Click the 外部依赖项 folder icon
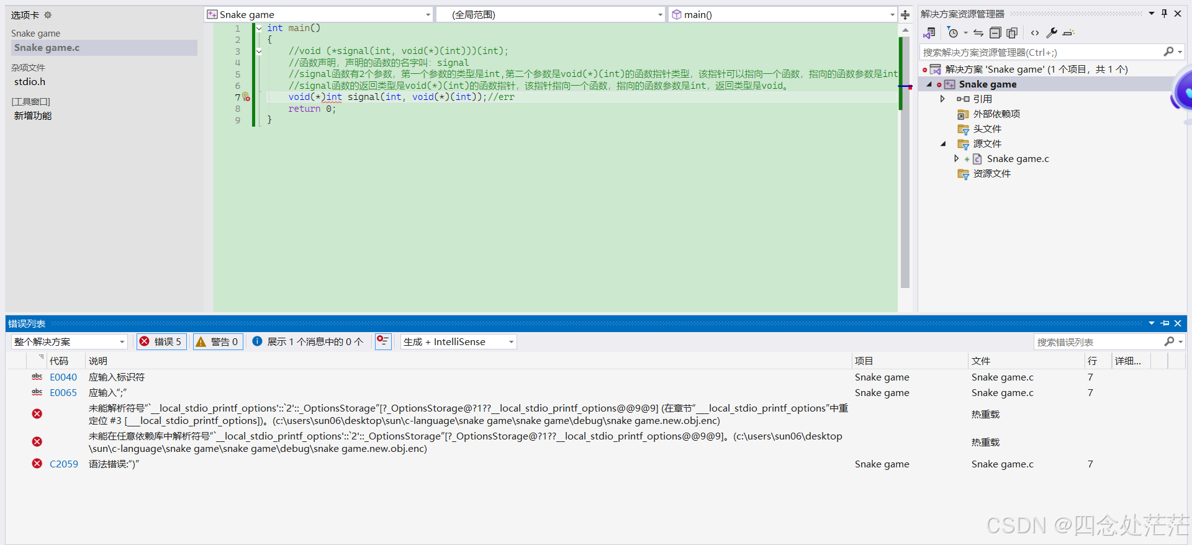Screen dimensions: 1192x545 pos(963,114)
